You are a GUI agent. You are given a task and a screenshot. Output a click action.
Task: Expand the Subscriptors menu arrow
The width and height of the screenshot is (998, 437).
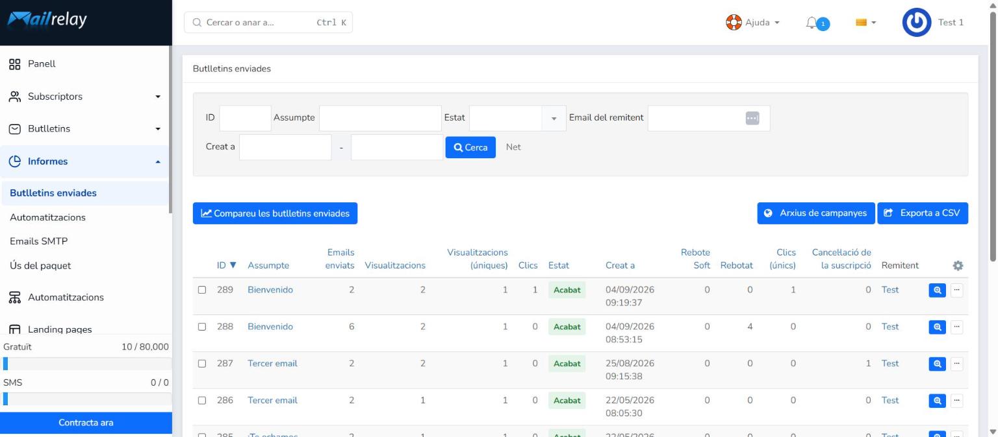(157, 97)
